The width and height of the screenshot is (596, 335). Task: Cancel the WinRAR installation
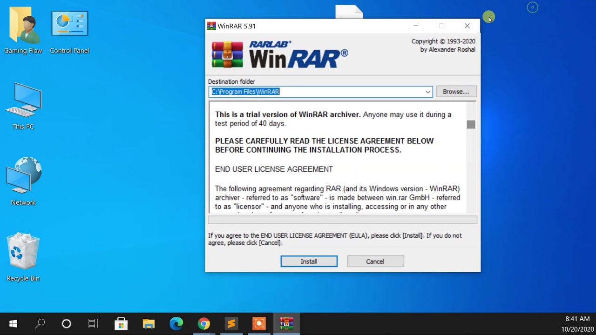375,261
